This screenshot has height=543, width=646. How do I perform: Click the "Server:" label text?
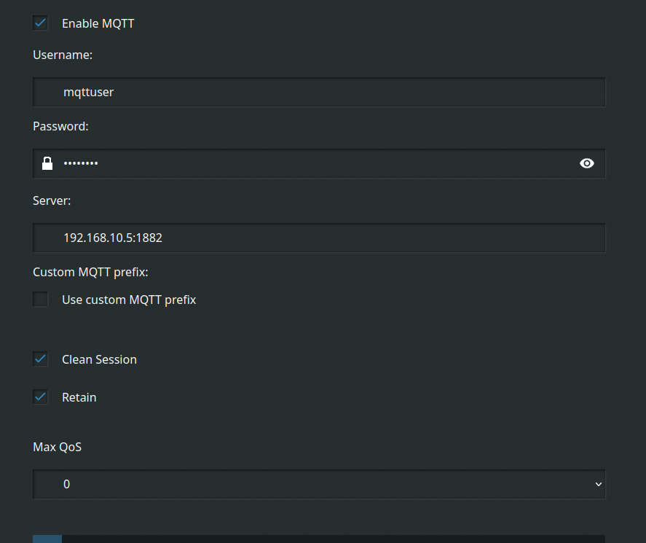(52, 200)
